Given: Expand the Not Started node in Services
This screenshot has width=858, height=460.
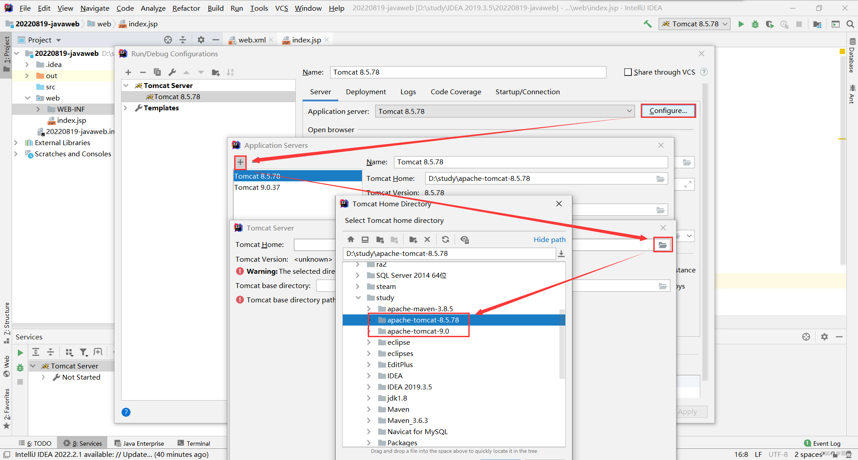Looking at the screenshot, I should pos(43,377).
